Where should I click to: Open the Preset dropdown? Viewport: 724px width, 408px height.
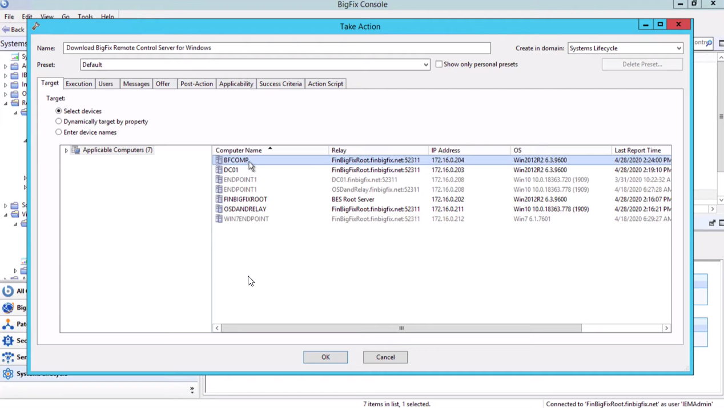pos(425,64)
